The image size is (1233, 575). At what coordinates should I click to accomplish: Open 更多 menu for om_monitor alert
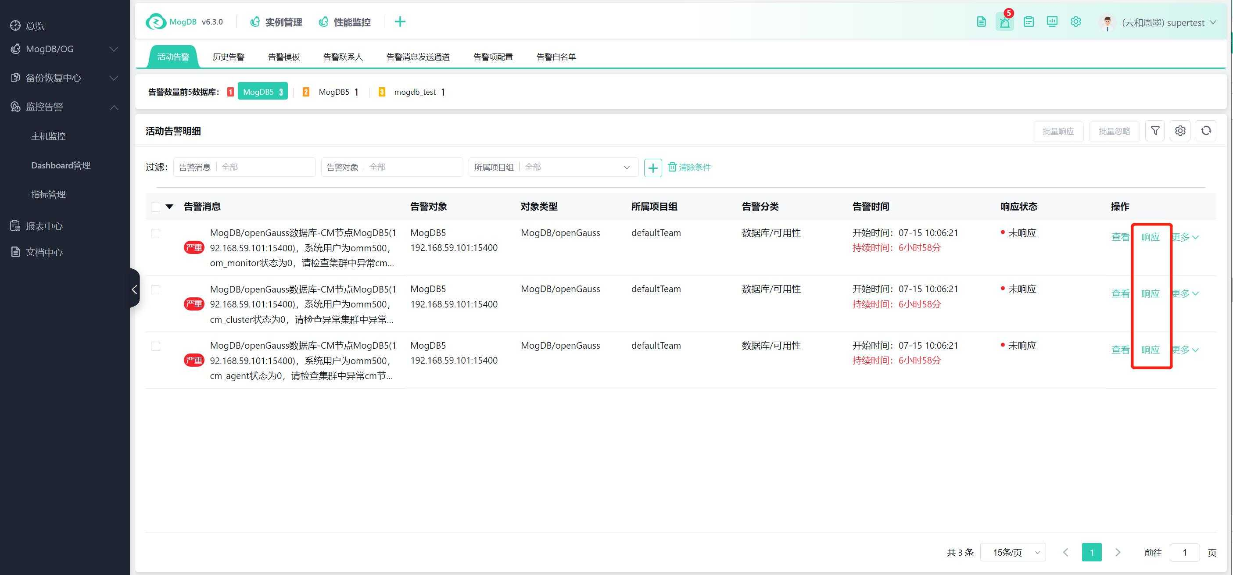(1185, 237)
